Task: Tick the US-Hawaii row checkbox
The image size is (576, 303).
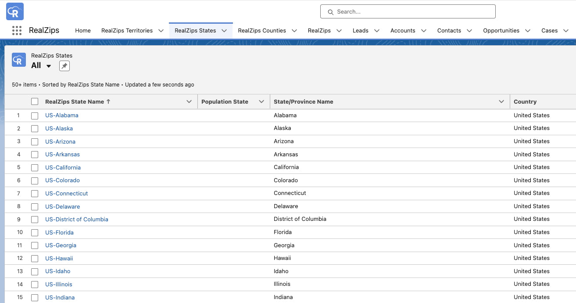Action: pyautogui.click(x=35, y=259)
